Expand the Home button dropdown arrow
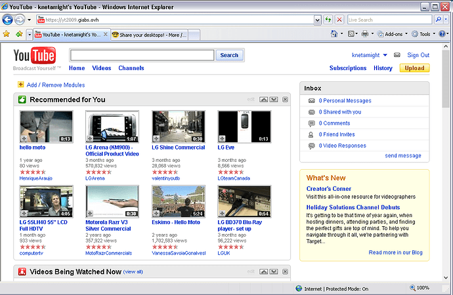The image size is (453, 295). tap(342, 33)
